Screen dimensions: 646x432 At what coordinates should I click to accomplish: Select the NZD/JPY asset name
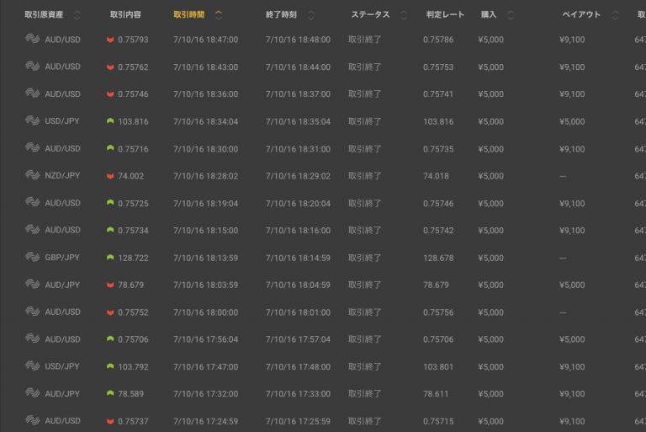[62, 176]
